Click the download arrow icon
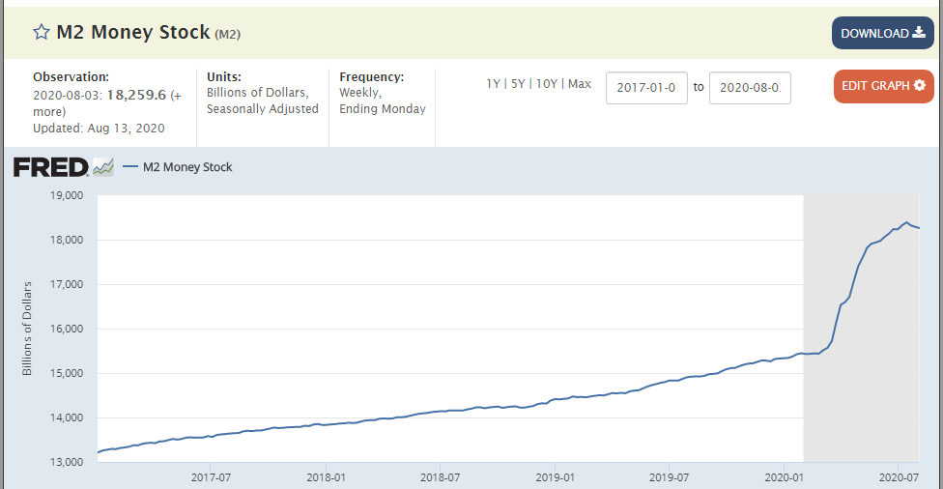This screenshot has width=943, height=489. click(x=919, y=33)
